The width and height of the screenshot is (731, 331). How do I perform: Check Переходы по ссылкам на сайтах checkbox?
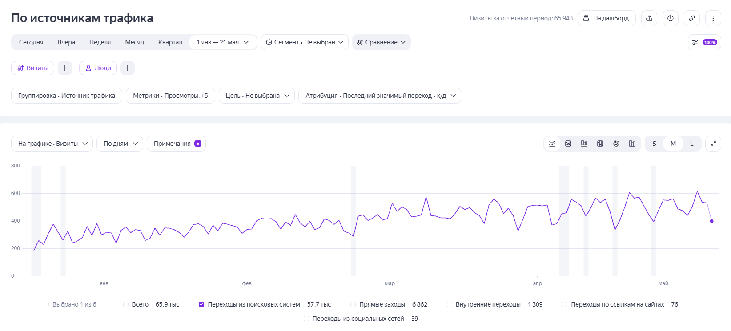565,304
